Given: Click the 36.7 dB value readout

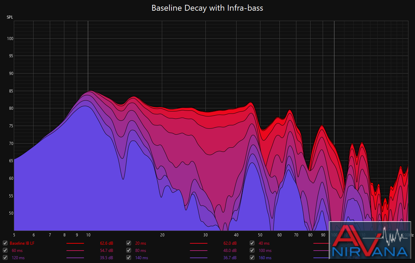Looking at the screenshot, I should [x=230, y=258].
